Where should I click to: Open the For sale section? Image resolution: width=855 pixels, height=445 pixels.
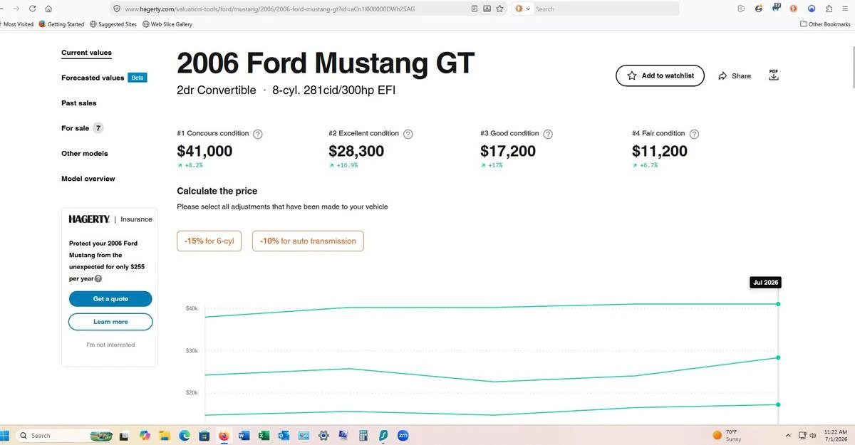click(x=76, y=128)
